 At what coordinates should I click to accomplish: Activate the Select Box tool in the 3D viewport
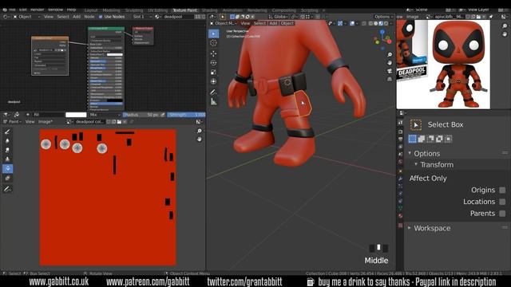point(213,33)
